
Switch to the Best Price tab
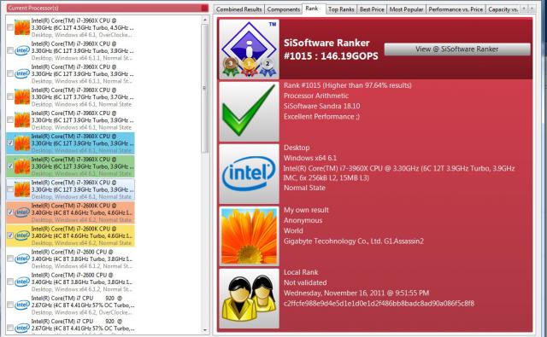(x=372, y=9)
